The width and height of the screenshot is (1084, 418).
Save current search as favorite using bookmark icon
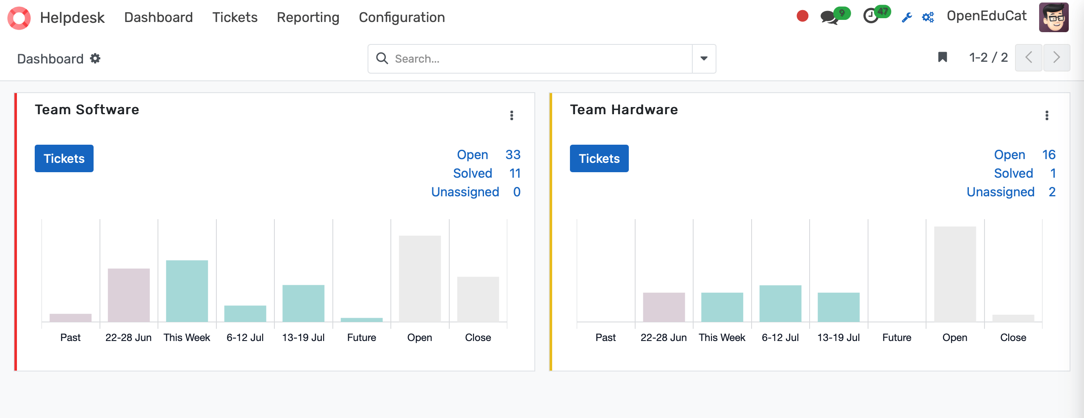(x=942, y=58)
